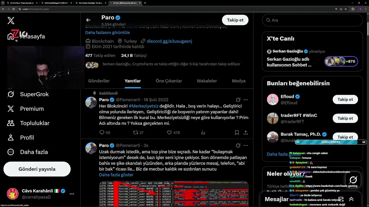Open more options on the 3s tweet
This screenshot has width=369, height=207.
coord(246,145)
